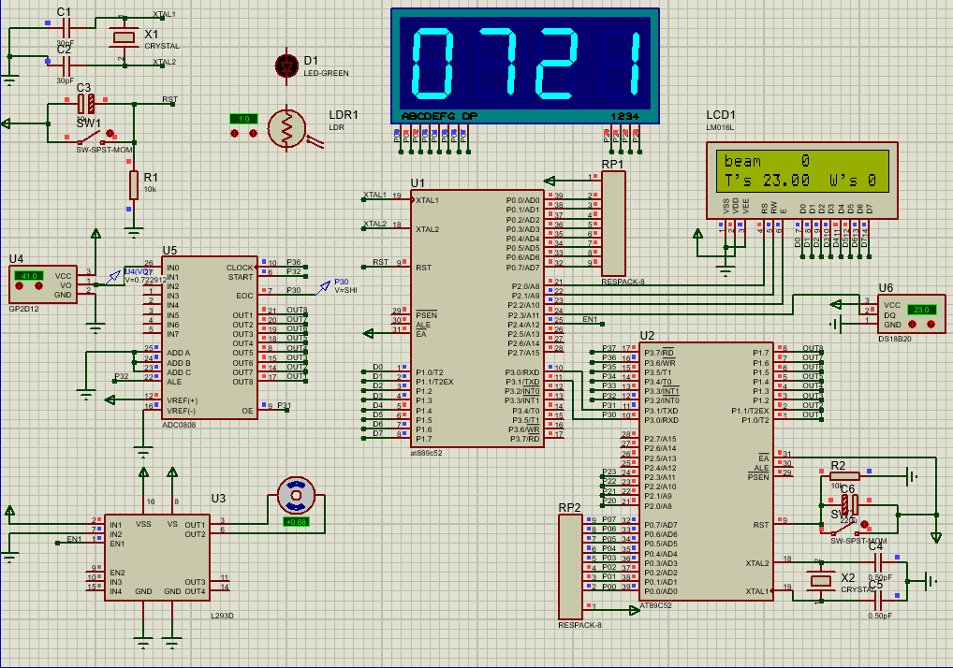Click the L293D part name text

223,616
